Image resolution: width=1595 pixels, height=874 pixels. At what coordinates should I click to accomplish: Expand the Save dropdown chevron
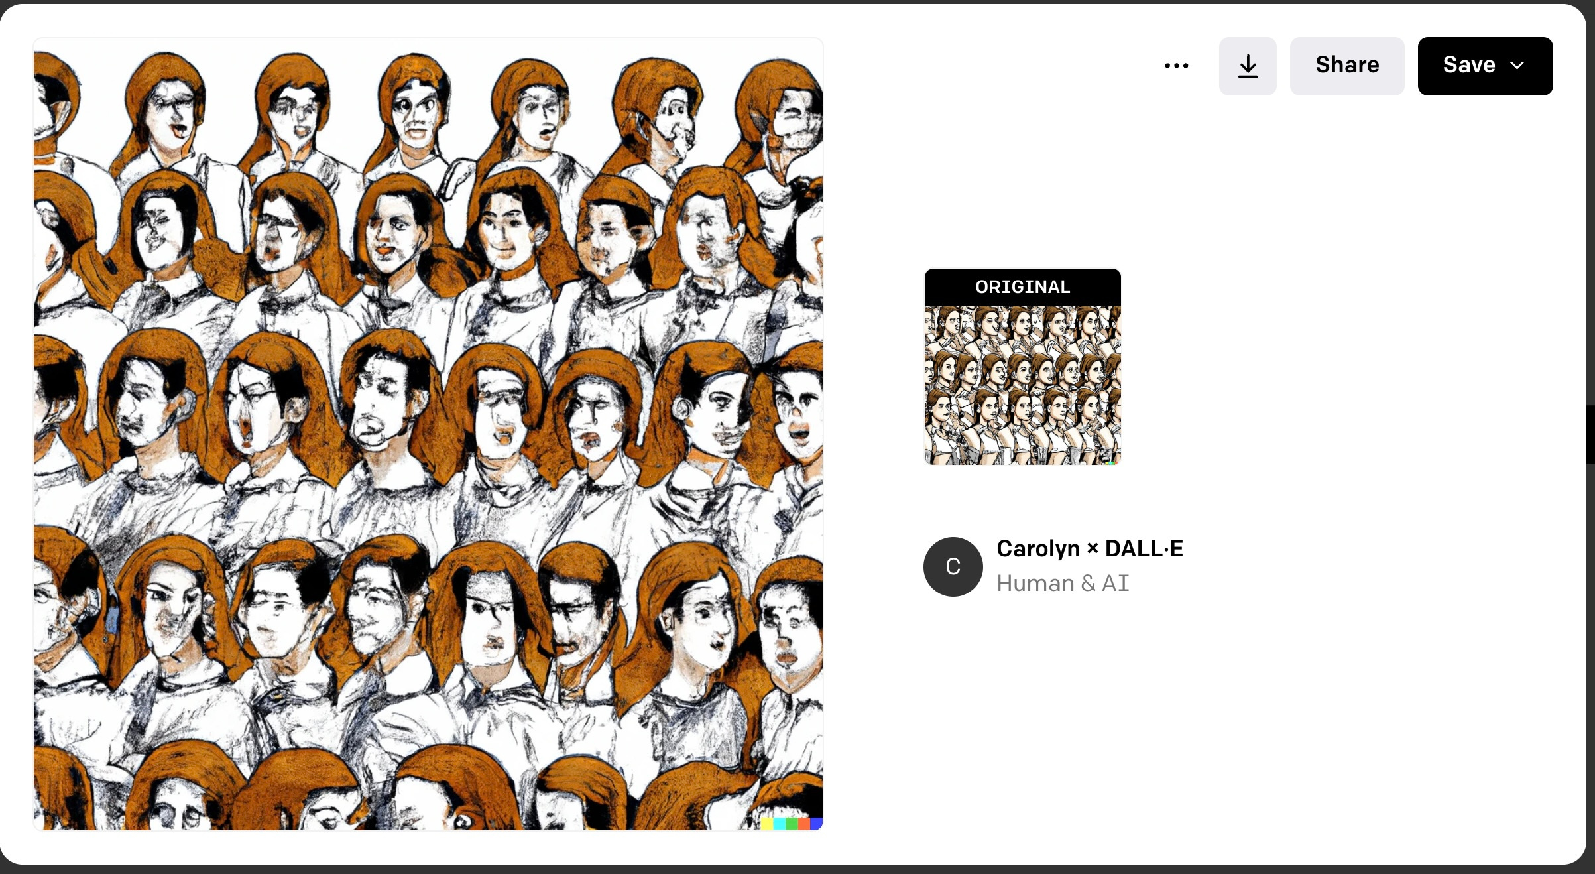pyautogui.click(x=1517, y=66)
